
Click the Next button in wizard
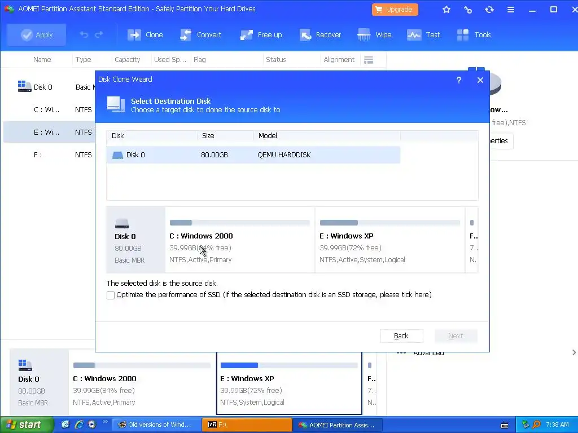[x=456, y=336]
